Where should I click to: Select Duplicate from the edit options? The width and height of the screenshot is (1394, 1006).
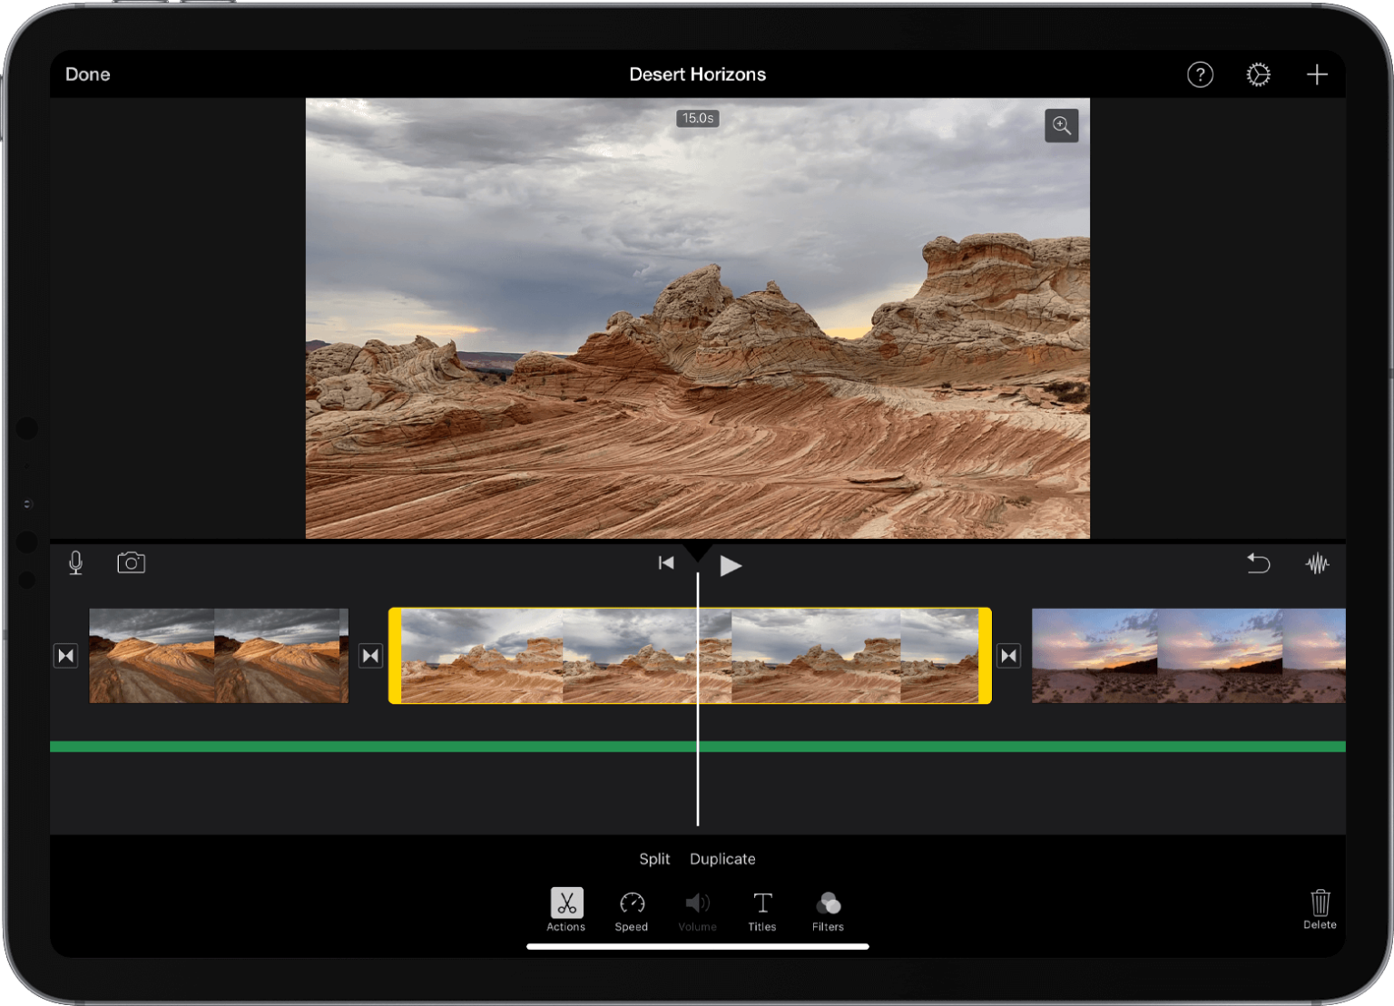[722, 858]
